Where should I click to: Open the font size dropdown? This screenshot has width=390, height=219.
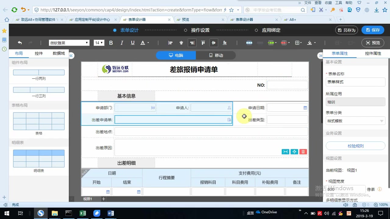(99, 43)
